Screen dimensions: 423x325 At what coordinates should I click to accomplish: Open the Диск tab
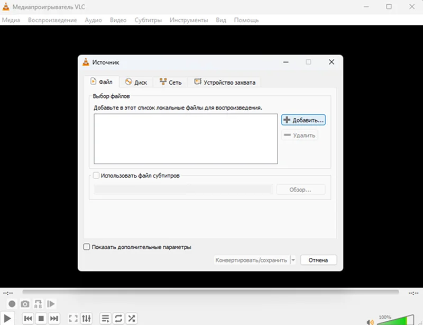click(x=136, y=82)
